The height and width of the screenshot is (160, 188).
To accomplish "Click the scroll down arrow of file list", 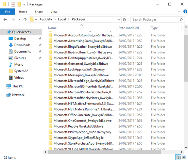I will tap(186, 147).
